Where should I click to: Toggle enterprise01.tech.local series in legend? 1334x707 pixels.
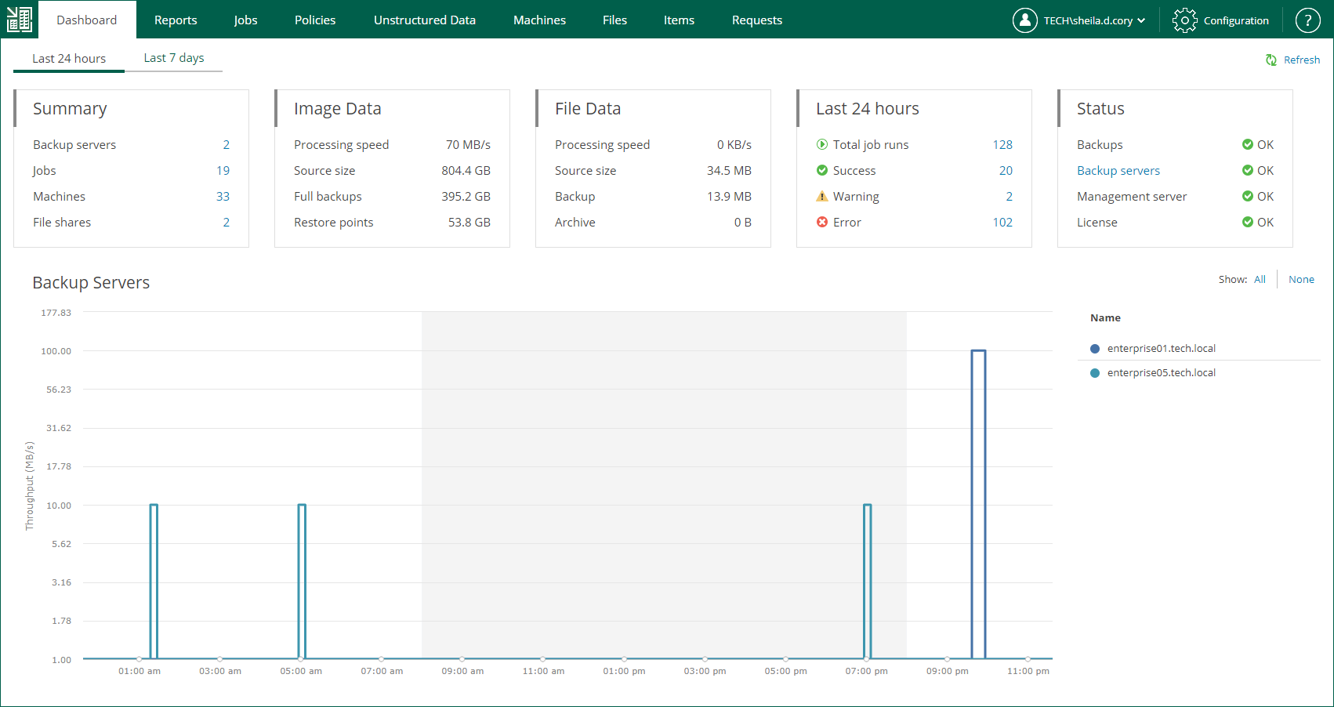click(1161, 349)
